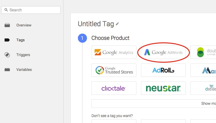
Task: Click the Triggers circle icon
Action: (x=7, y=55)
